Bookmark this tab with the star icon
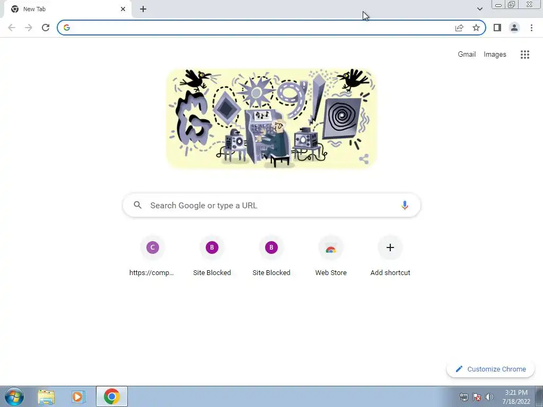The image size is (543, 407). click(x=476, y=28)
